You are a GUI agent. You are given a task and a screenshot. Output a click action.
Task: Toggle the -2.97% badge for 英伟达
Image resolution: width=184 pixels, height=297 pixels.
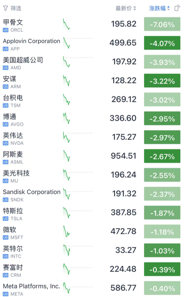click(x=162, y=138)
